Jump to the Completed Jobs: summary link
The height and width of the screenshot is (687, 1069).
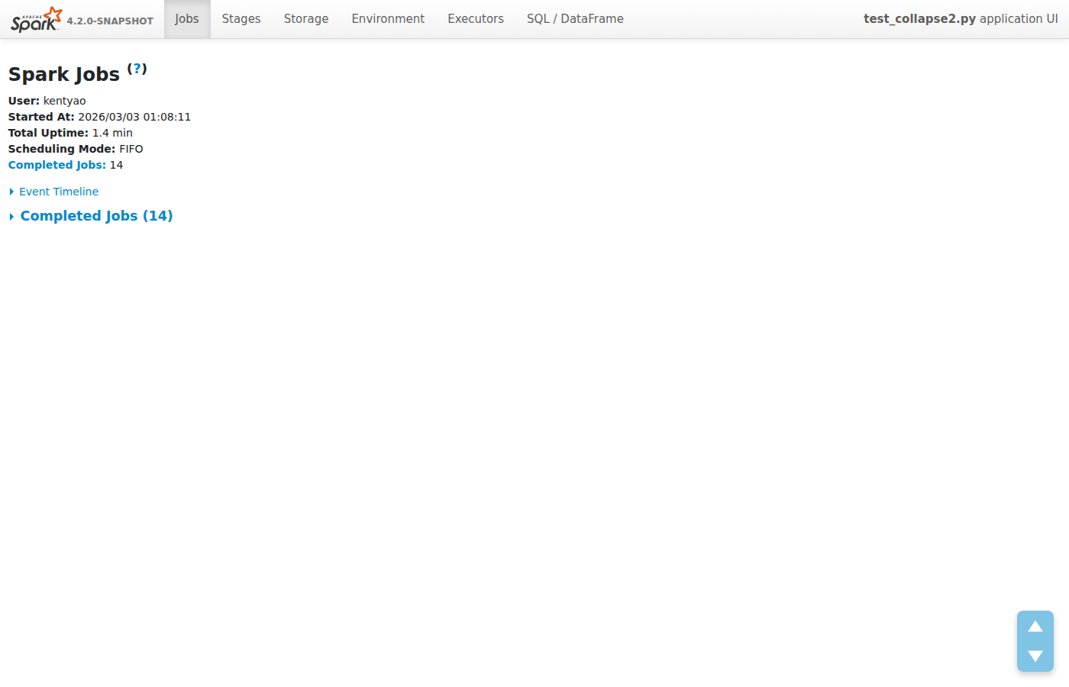pos(57,165)
